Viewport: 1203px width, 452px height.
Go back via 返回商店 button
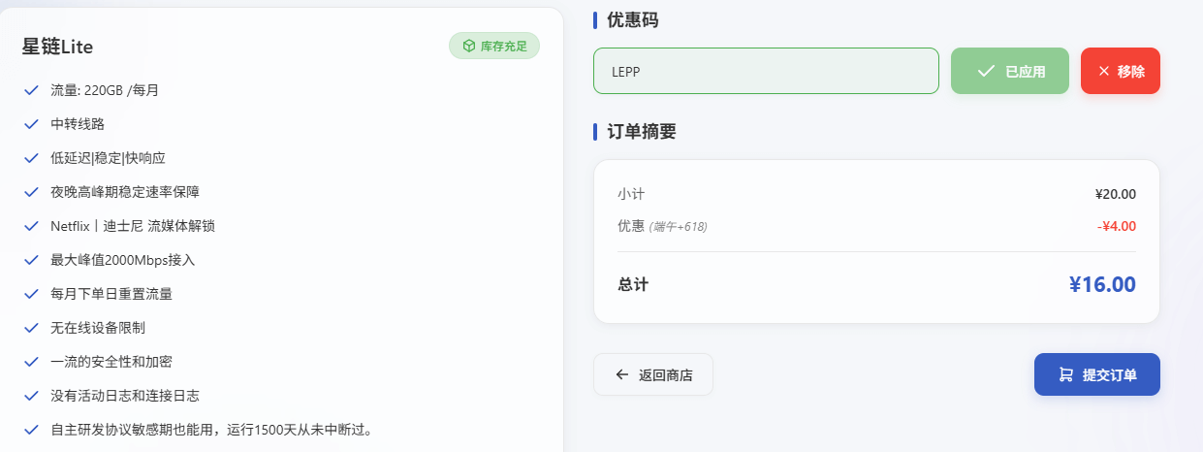point(653,374)
